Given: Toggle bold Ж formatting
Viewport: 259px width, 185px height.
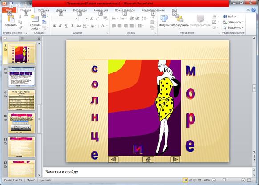Looking at the screenshot, I should click(x=54, y=26).
